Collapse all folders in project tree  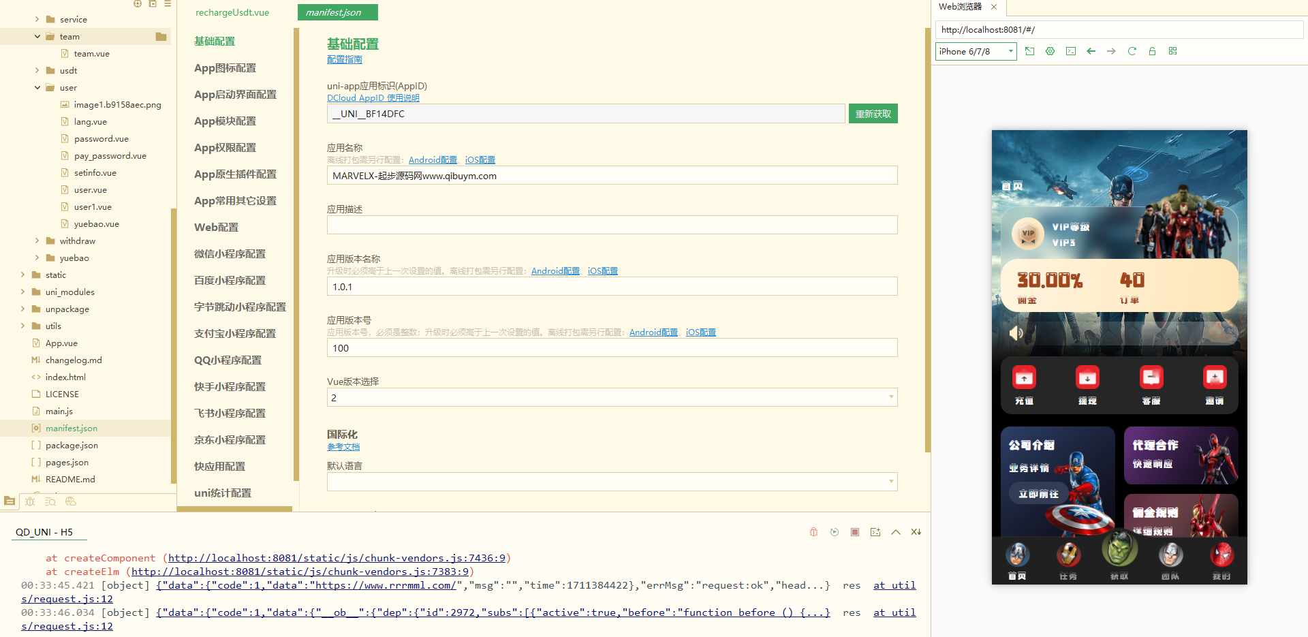coord(153,4)
